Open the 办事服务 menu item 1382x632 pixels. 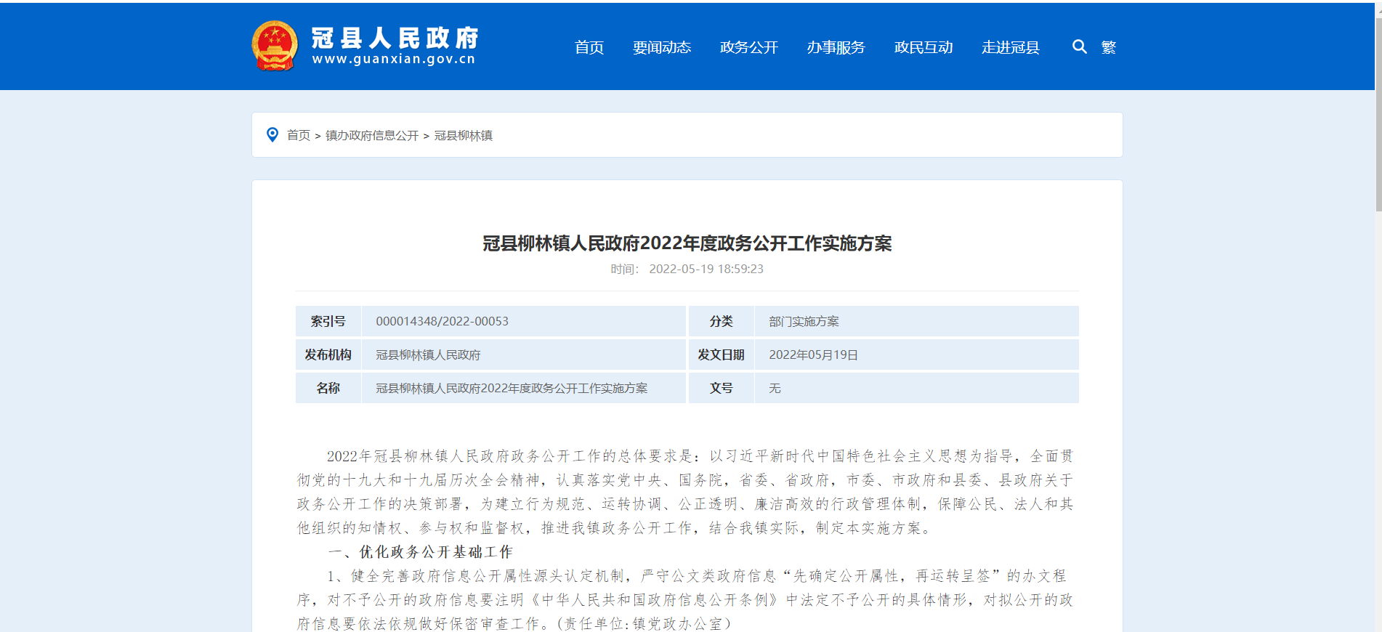836,47
